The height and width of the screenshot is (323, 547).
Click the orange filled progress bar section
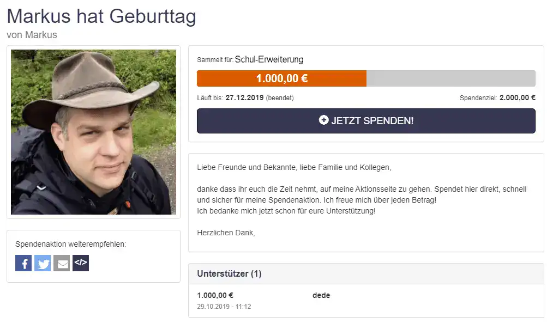(281, 78)
